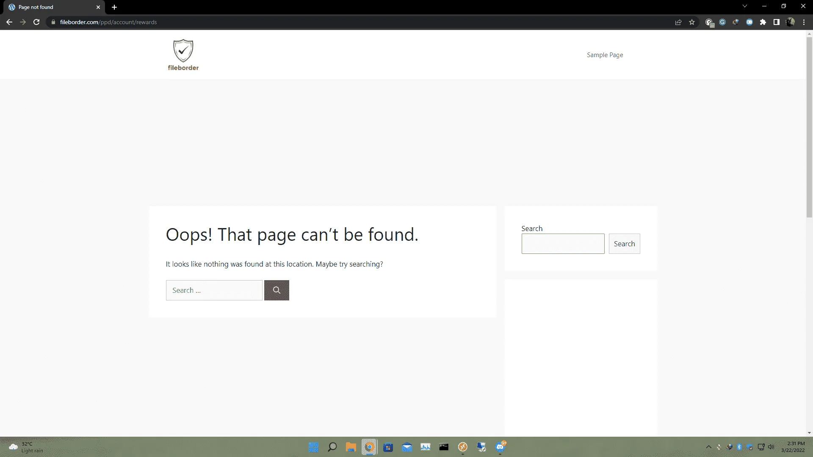This screenshot has width=813, height=457.
Task: Toggle the browser side panel icon
Action: 777,22
